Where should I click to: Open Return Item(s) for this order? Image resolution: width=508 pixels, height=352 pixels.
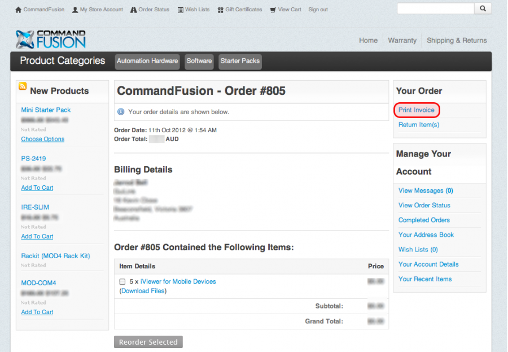pyautogui.click(x=418, y=124)
